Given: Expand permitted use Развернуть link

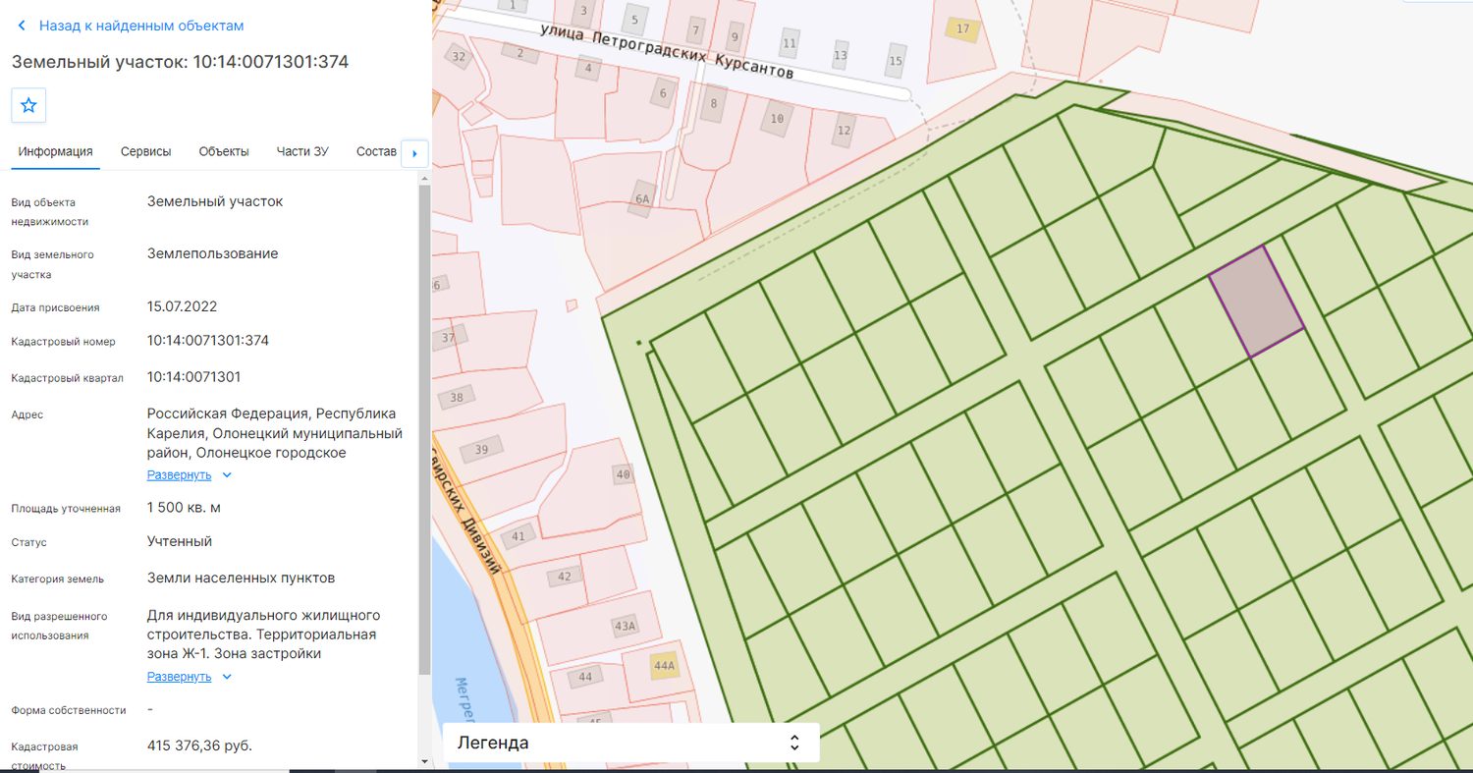Looking at the screenshot, I should point(179,677).
